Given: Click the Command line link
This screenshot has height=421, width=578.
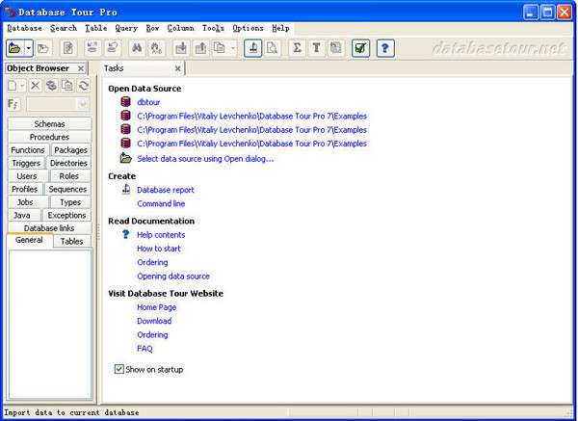Looking at the screenshot, I should coord(161,203).
